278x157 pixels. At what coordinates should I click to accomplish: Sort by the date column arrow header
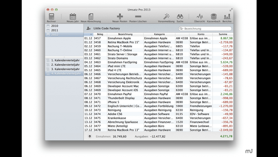88,34
